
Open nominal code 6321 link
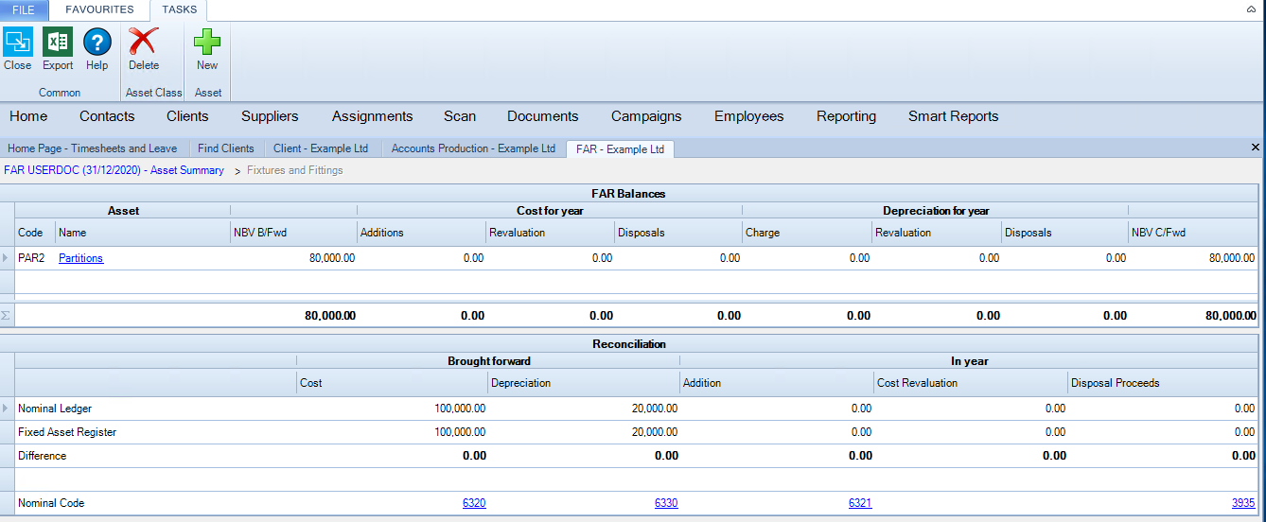(860, 503)
